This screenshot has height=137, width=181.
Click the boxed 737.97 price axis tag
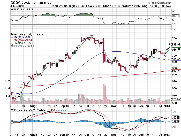[176, 44]
